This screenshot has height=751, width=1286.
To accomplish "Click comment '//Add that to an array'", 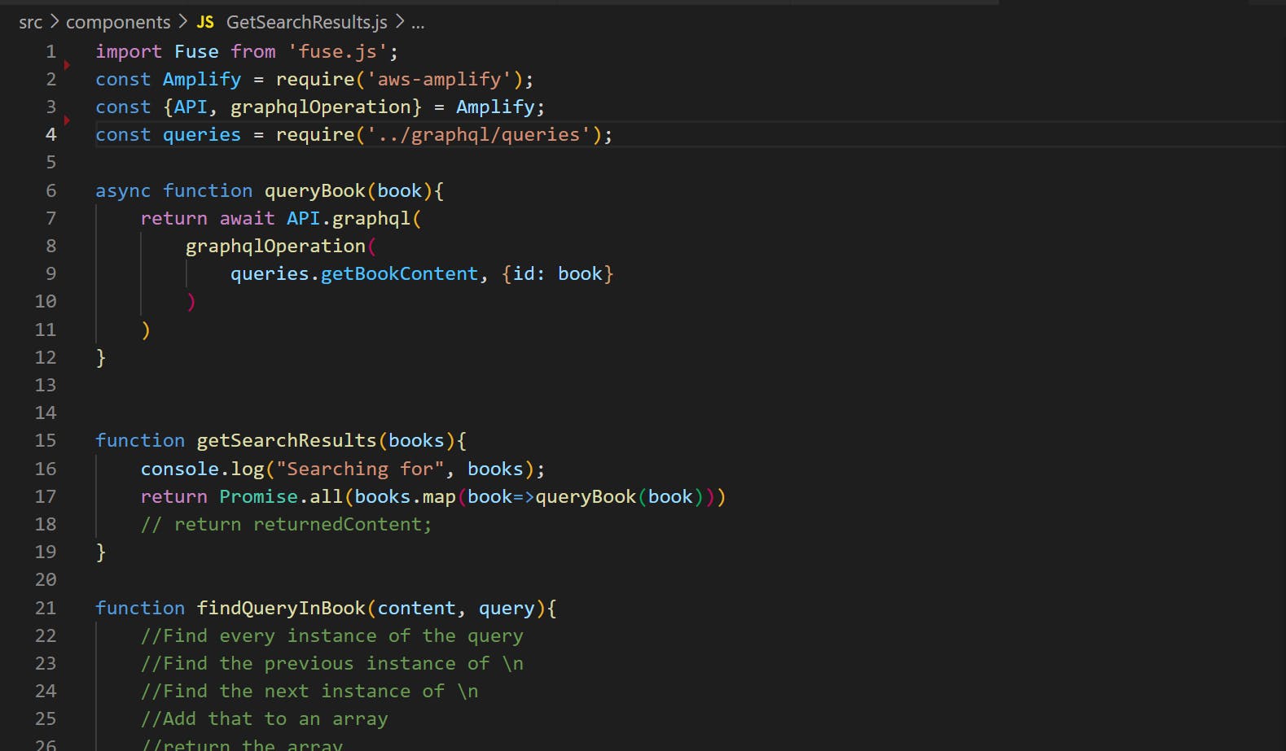I will 264,718.
